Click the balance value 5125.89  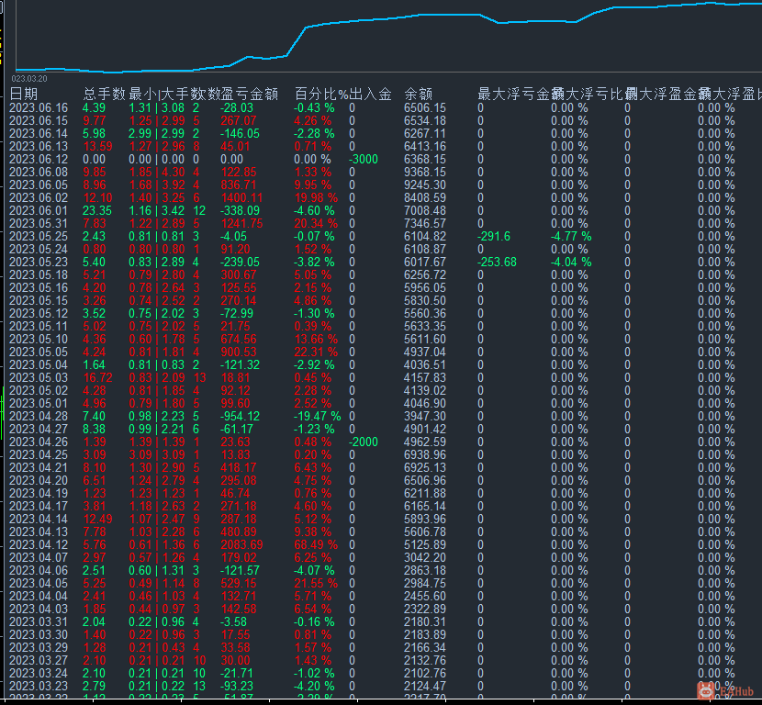pyautogui.click(x=425, y=544)
